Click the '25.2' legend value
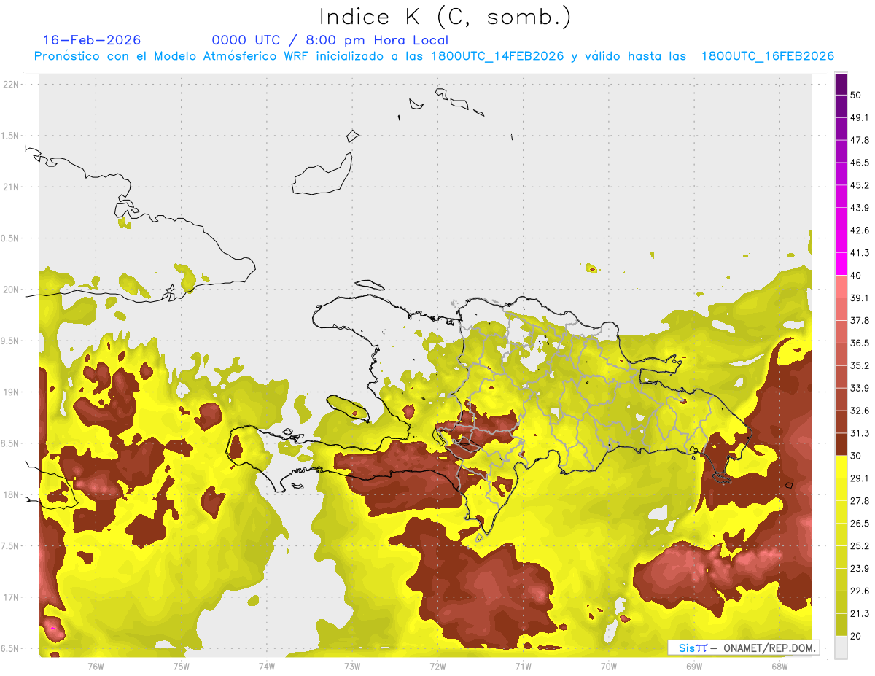The width and height of the screenshot is (875, 676). (x=860, y=545)
